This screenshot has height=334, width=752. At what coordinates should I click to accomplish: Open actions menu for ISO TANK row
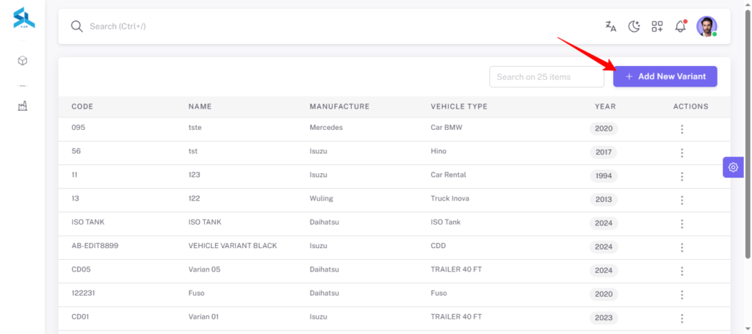[681, 224]
